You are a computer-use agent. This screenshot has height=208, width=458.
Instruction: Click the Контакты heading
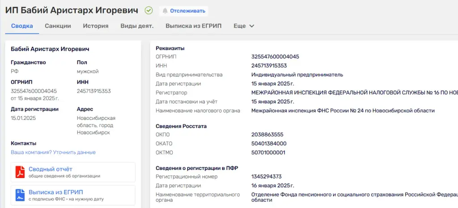click(23, 144)
